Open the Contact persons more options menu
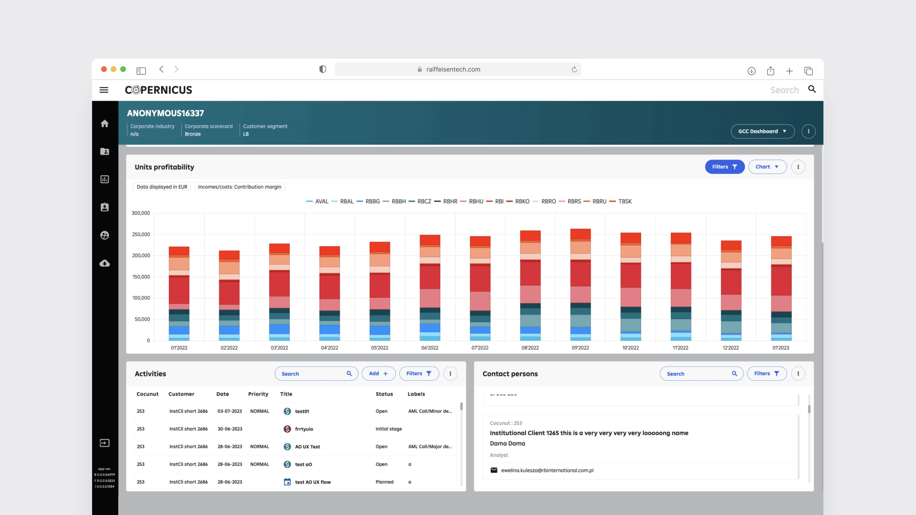Image resolution: width=916 pixels, height=515 pixels. pos(798,373)
